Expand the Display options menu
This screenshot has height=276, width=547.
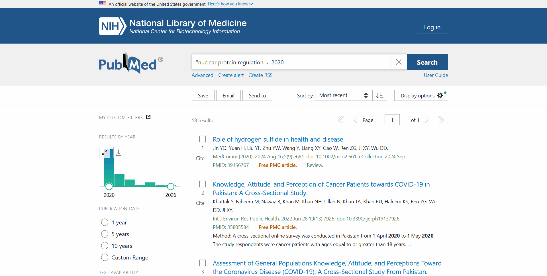pyautogui.click(x=421, y=95)
